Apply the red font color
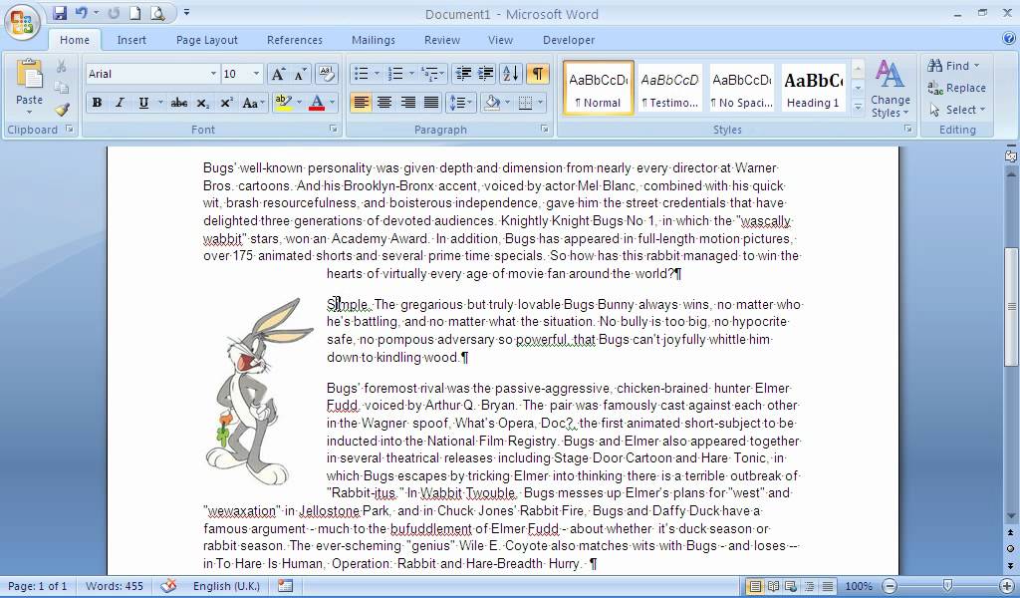1020x598 pixels. tap(317, 103)
